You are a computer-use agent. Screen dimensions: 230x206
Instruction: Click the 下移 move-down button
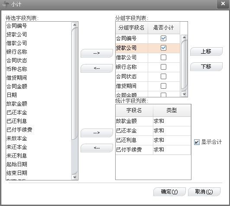pos(206,67)
